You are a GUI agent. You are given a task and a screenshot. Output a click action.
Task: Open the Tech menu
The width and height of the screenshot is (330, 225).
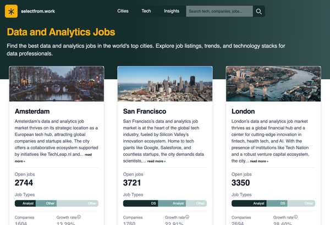[146, 11]
